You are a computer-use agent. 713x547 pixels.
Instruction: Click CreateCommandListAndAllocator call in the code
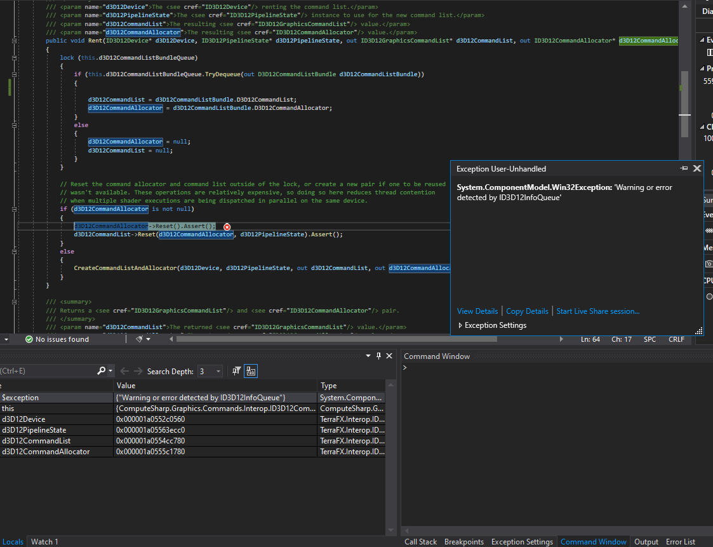click(x=125, y=268)
